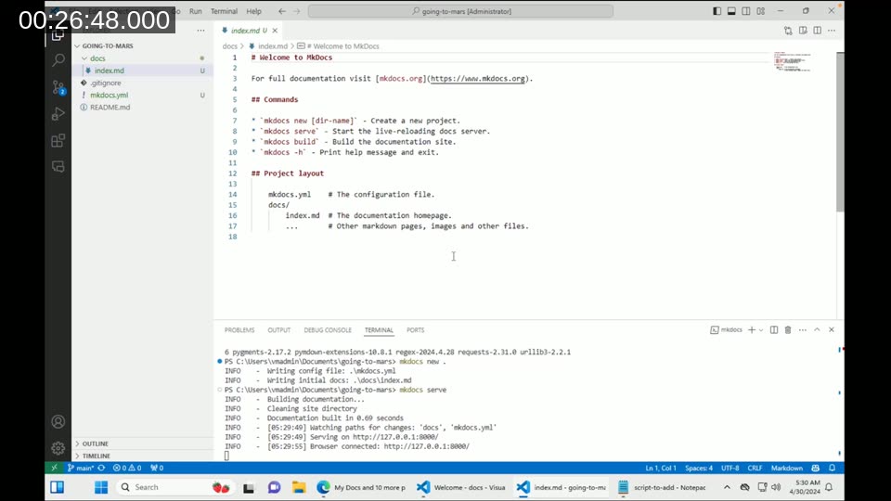This screenshot has height=501, width=891.
Task: Open the Remote Explorer view icon
Action: click(58, 166)
